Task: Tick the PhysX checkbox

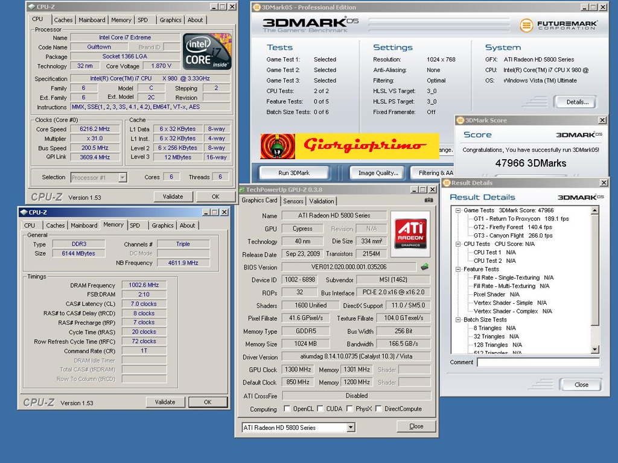Action: point(349,409)
